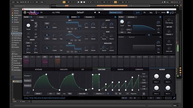Enable Filter 2 power button
Screen dimensions: 193x108
[x=160, y=37]
